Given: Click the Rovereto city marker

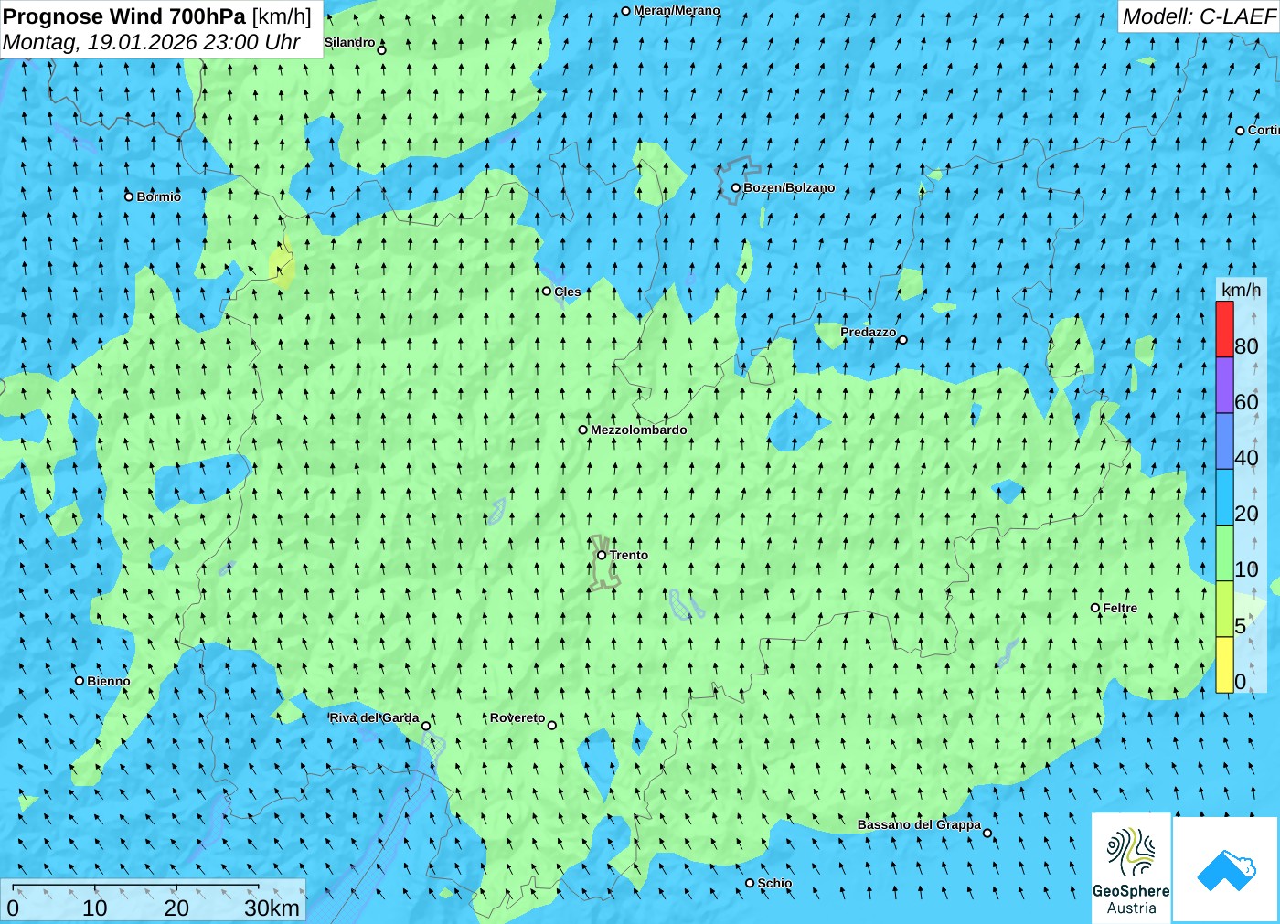Looking at the screenshot, I should (552, 725).
